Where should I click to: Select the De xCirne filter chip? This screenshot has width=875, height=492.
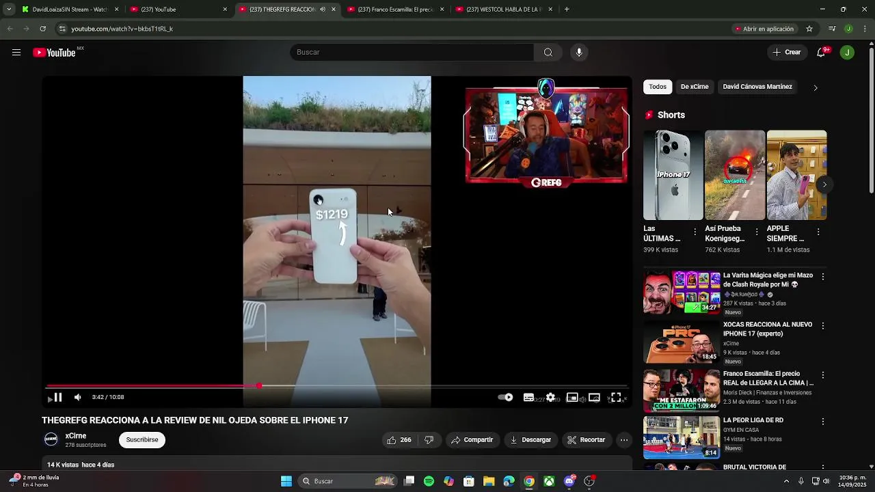click(x=695, y=87)
